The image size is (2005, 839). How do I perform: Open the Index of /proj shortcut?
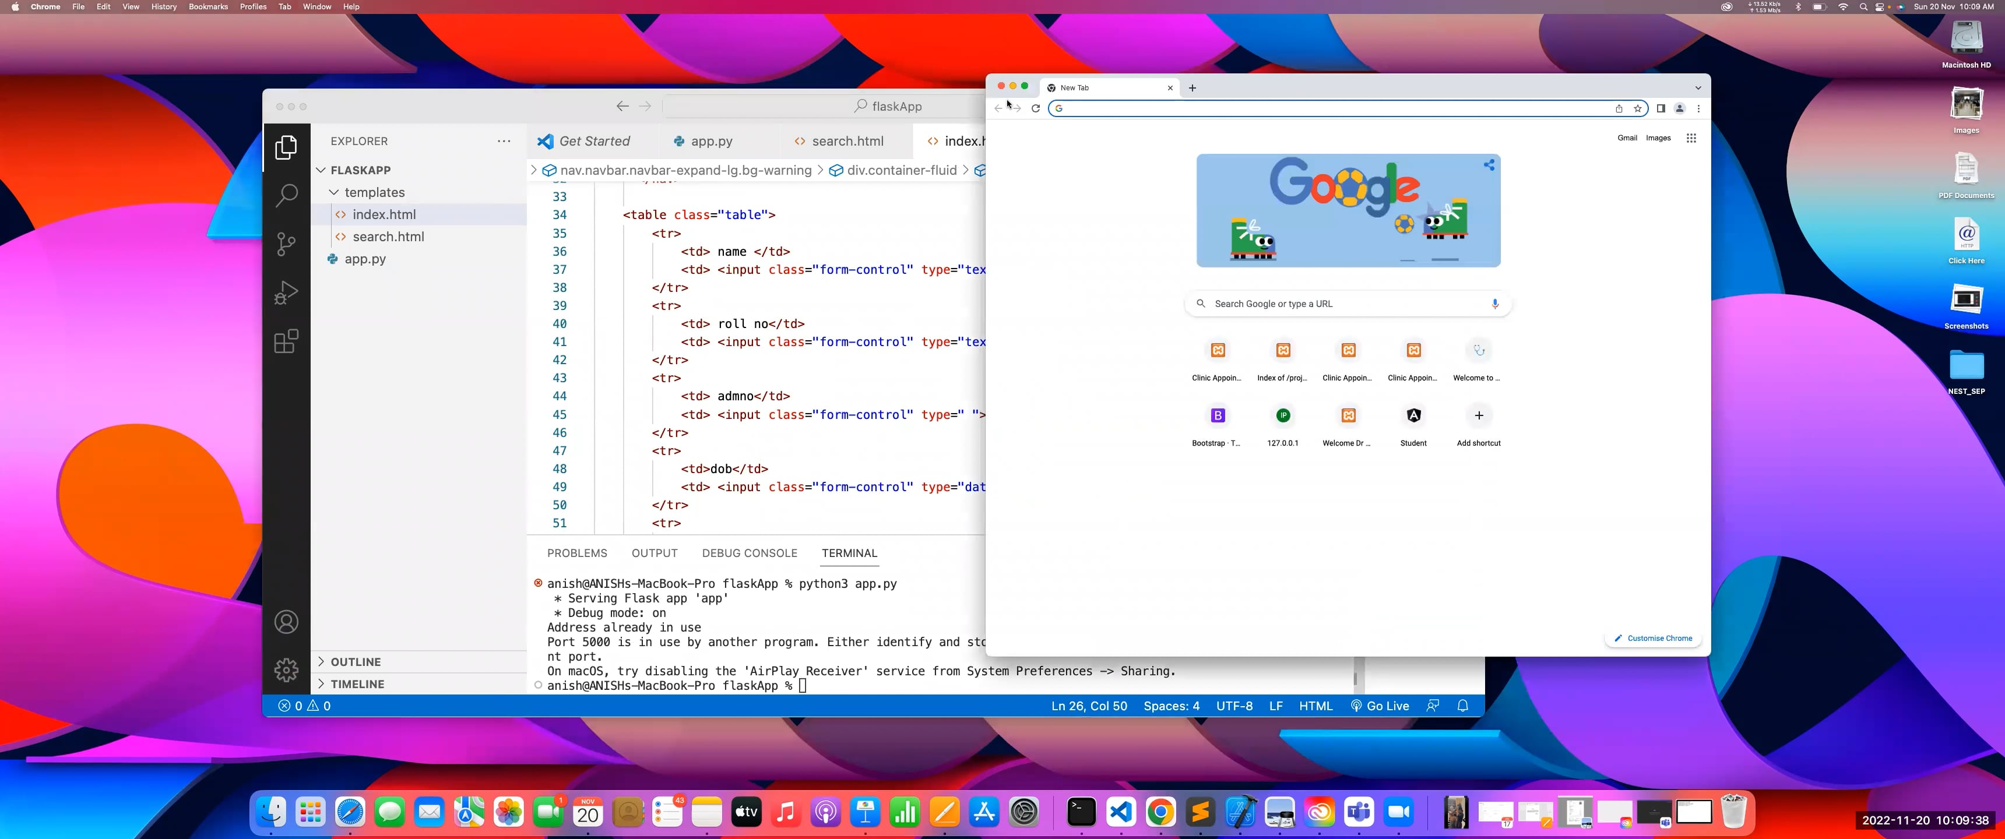(1283, 359)
